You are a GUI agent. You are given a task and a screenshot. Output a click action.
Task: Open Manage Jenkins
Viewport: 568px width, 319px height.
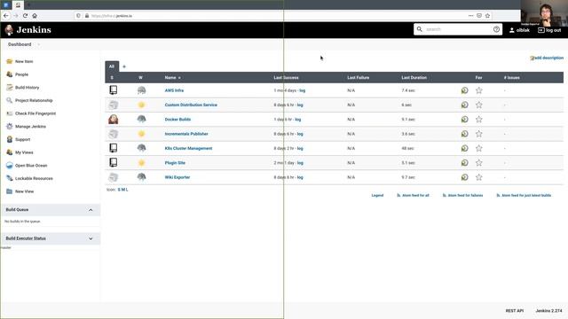click(30, 127)
